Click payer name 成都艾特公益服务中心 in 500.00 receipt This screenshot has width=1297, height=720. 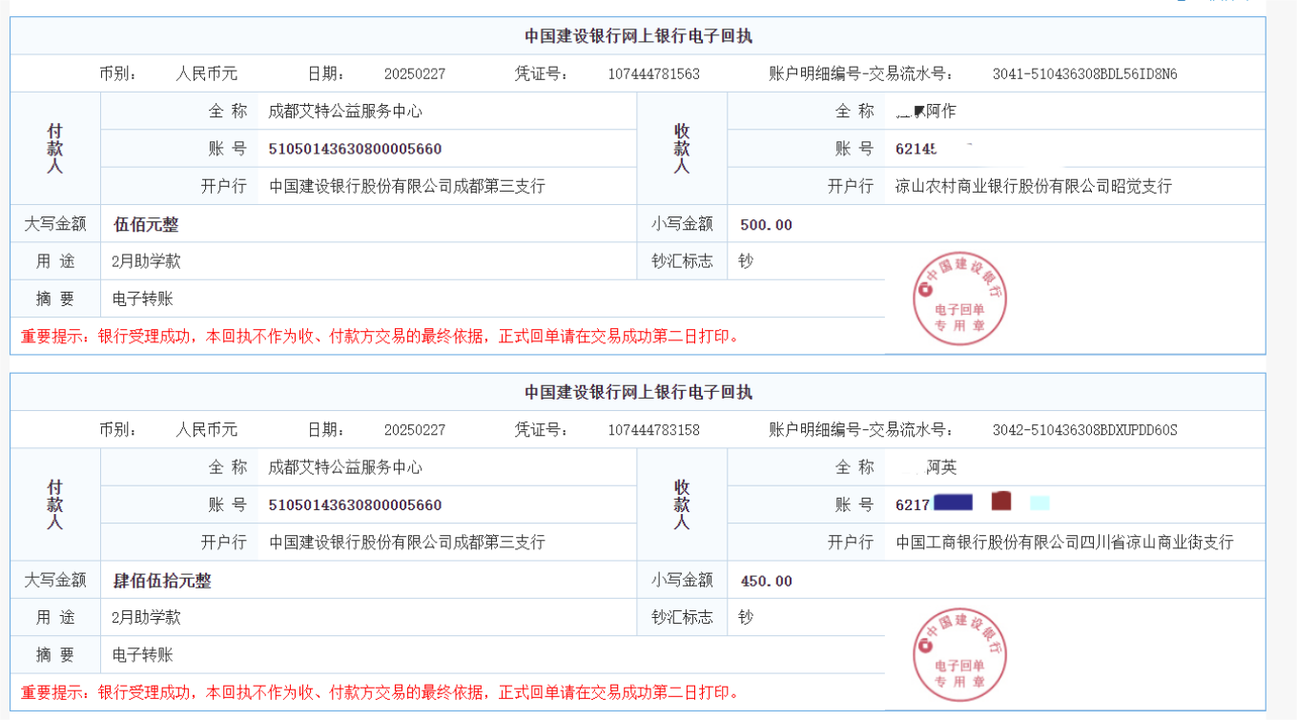click(x=345, y=112)
